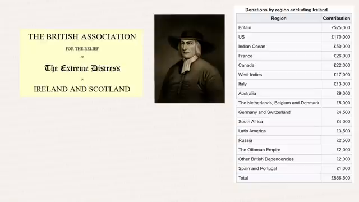359x202 pixels.
Task: Select the 'Britain' row label
Action: 245,27
